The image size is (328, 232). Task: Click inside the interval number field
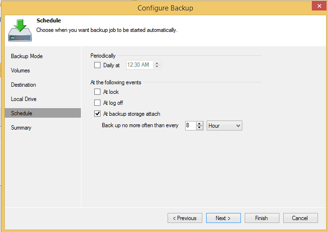[x=191, y=126]
